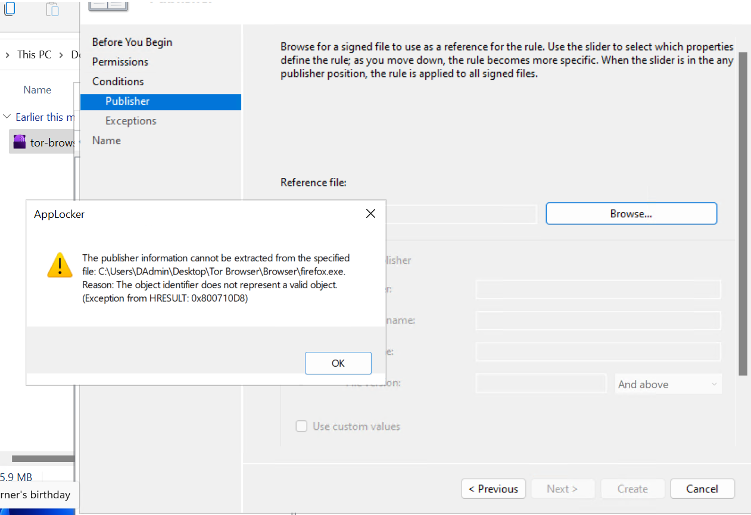Enable the Use custom values checkbox
Viewport: 751px width, 515px height.
point(301,426)
